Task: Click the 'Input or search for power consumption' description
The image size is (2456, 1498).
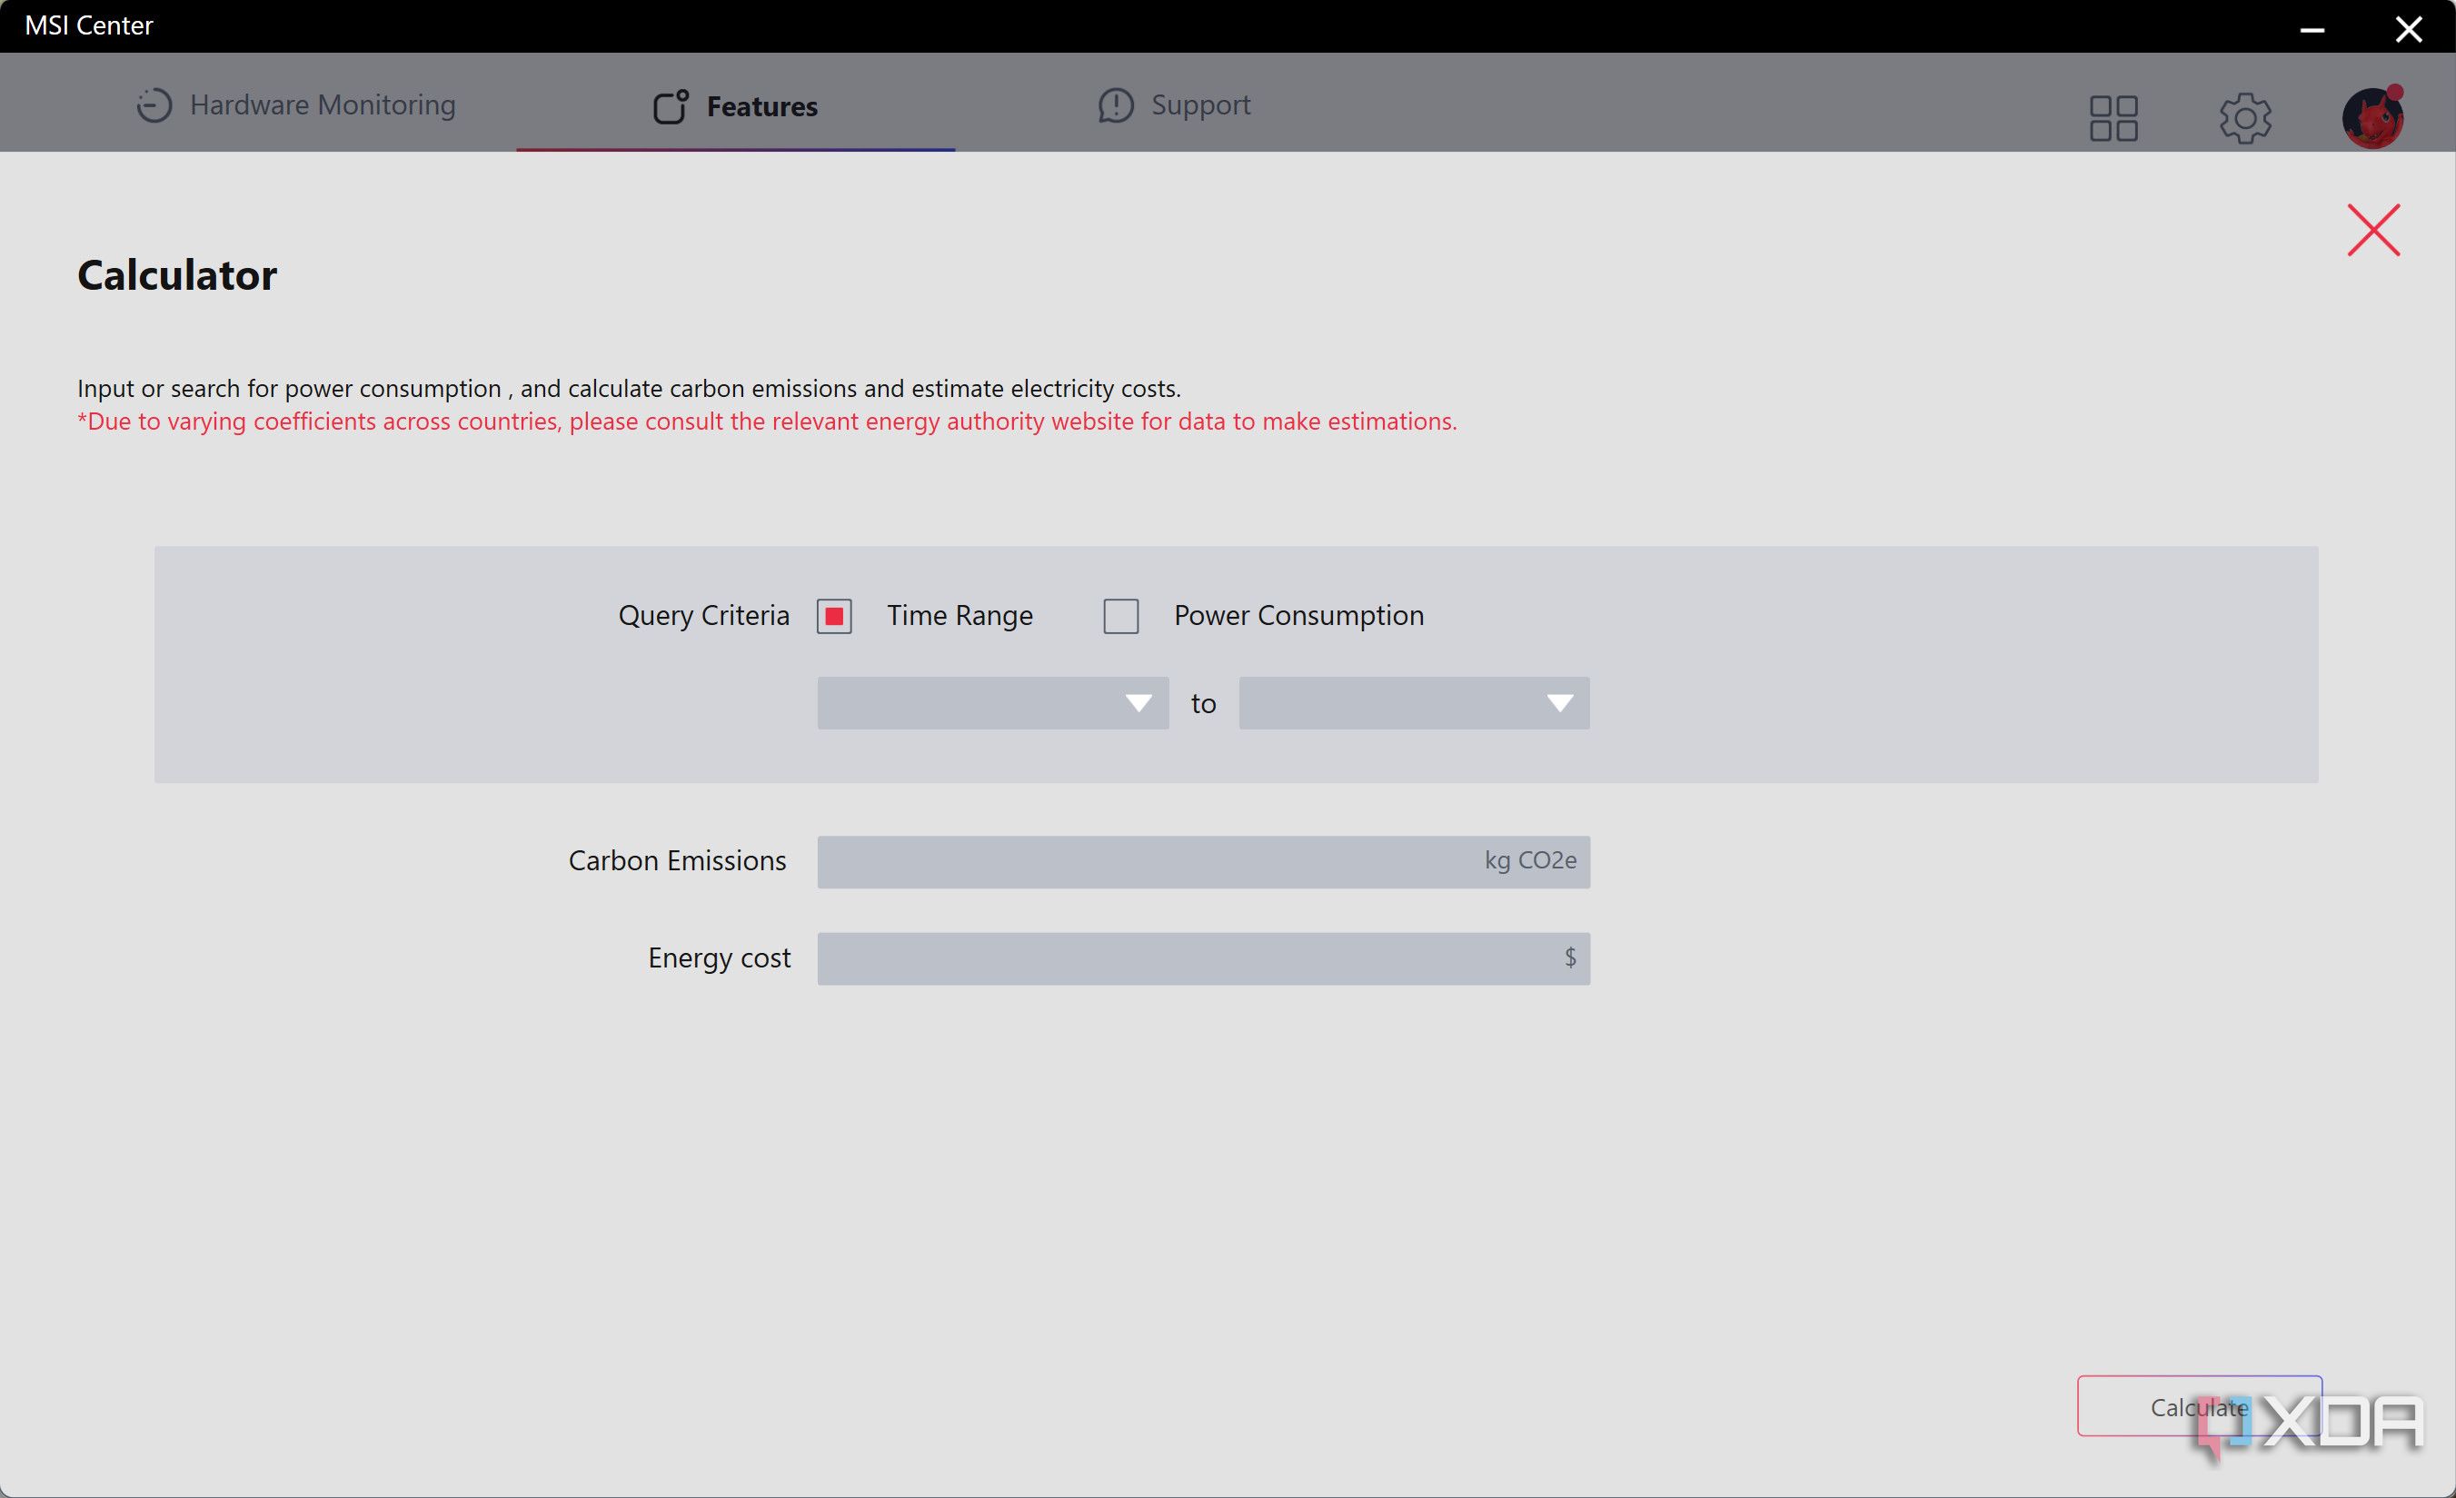Action: [629, 389]
